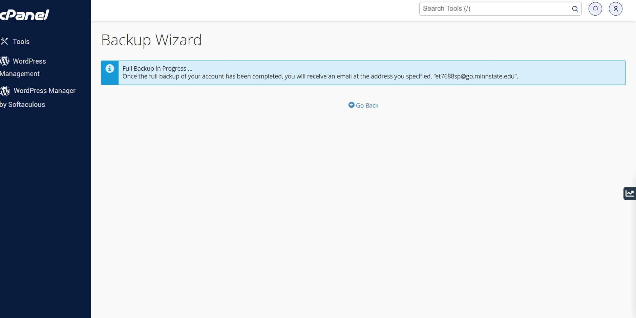Open the notifications bell
636x318 pixels.
[595, 9]
